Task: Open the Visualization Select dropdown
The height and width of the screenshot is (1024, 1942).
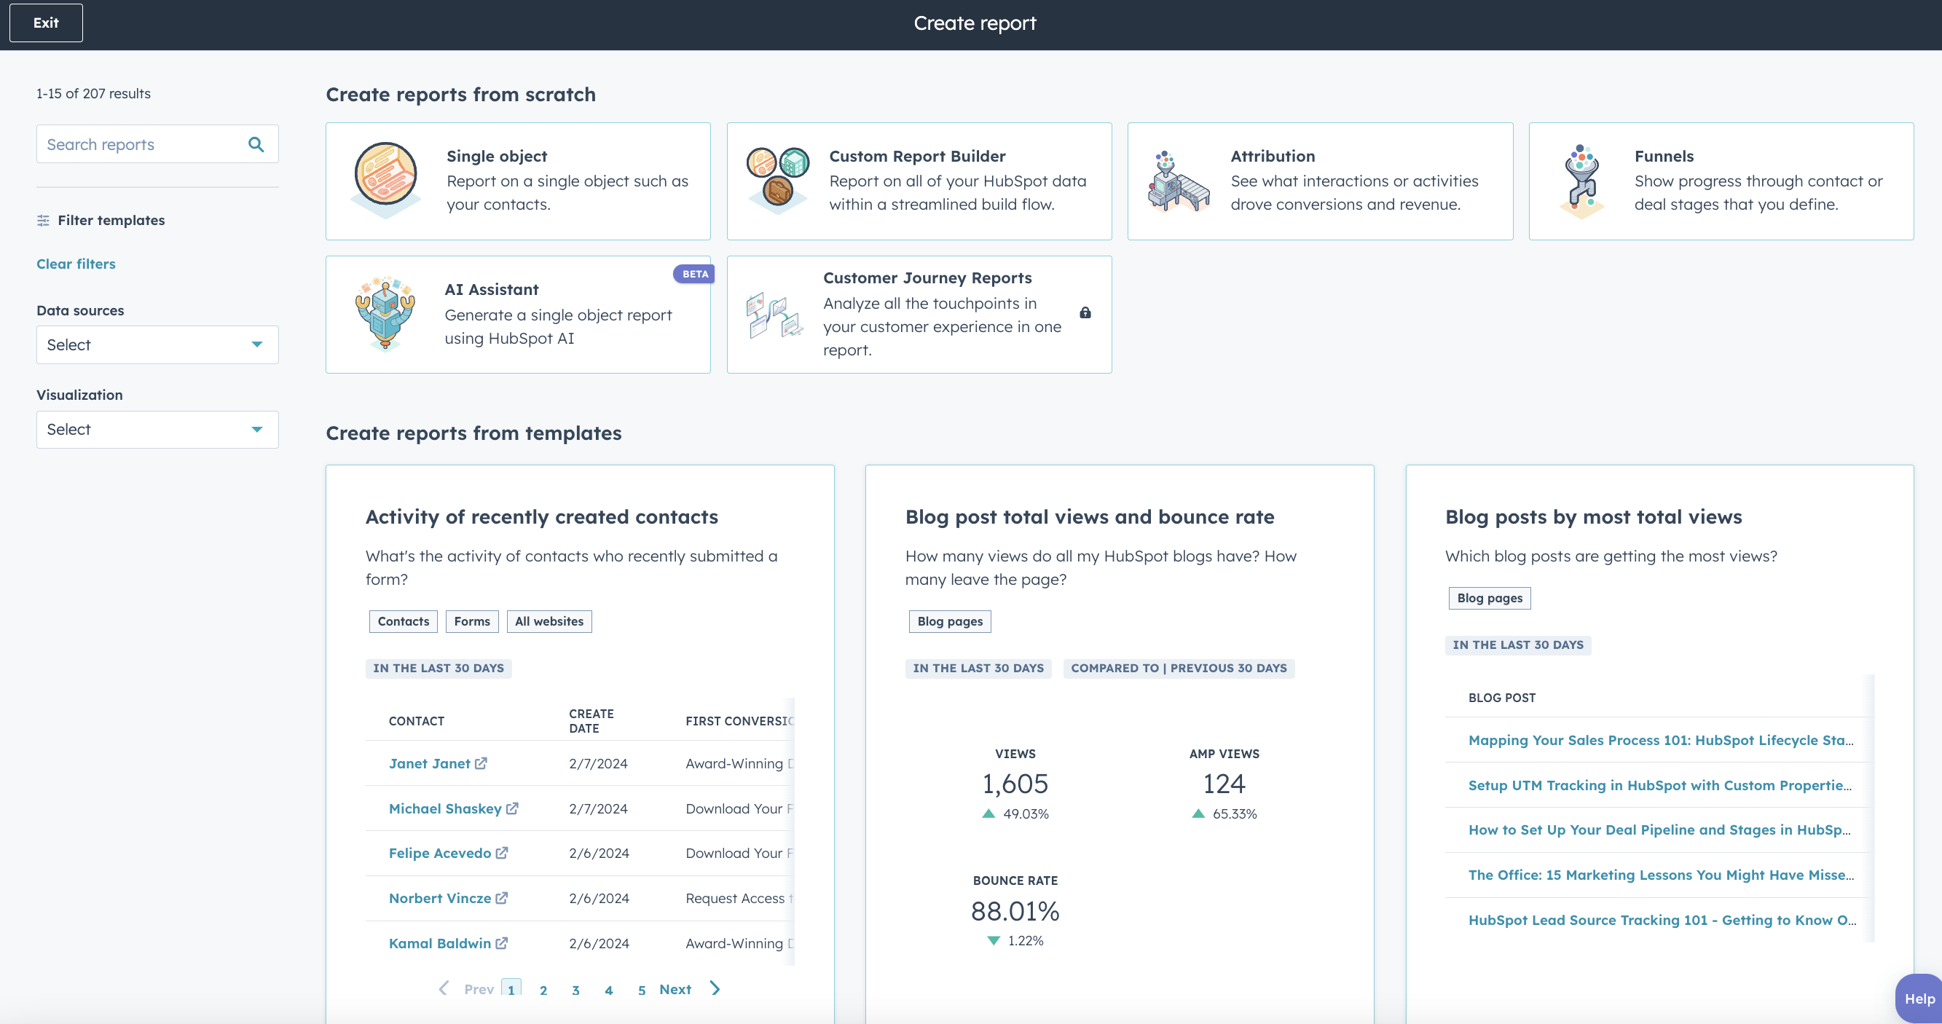Action: coord(157,429)
